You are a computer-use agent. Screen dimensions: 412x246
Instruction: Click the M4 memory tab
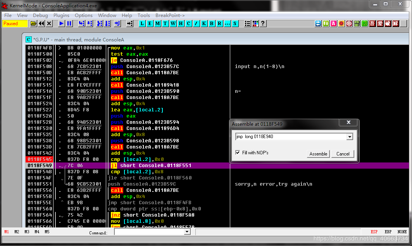37,232
